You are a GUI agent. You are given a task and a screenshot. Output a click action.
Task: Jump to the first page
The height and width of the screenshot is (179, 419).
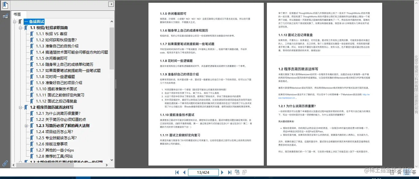click(x=177, y=173)
